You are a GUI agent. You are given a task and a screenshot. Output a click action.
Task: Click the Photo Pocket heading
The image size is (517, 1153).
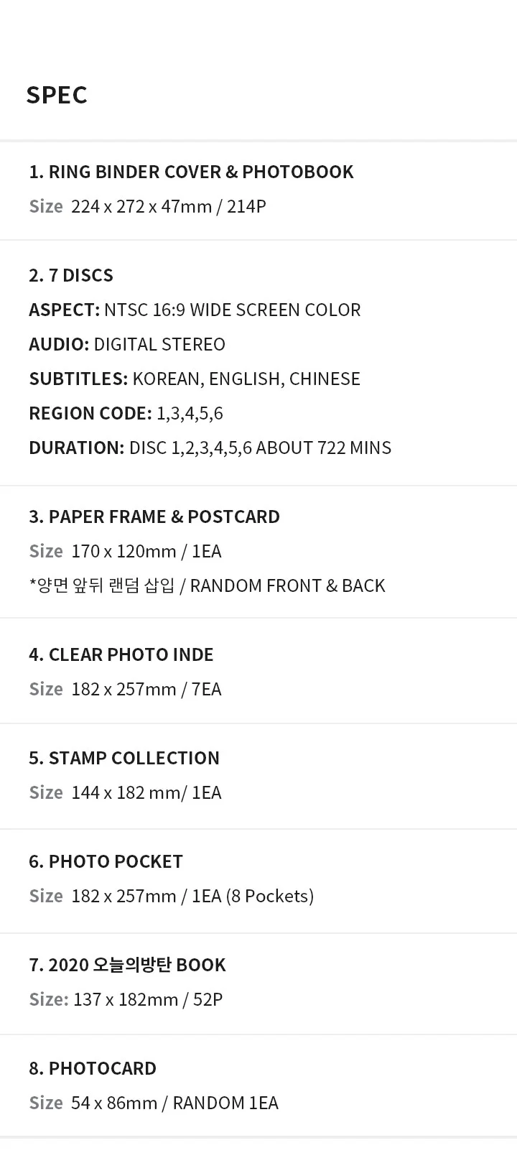coord(106,861)
